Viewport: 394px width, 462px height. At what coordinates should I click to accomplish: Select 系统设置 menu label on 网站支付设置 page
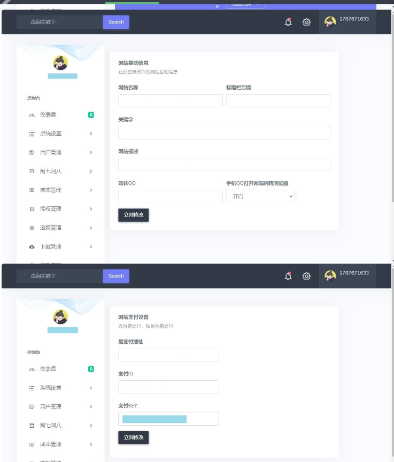pos(51,388)
